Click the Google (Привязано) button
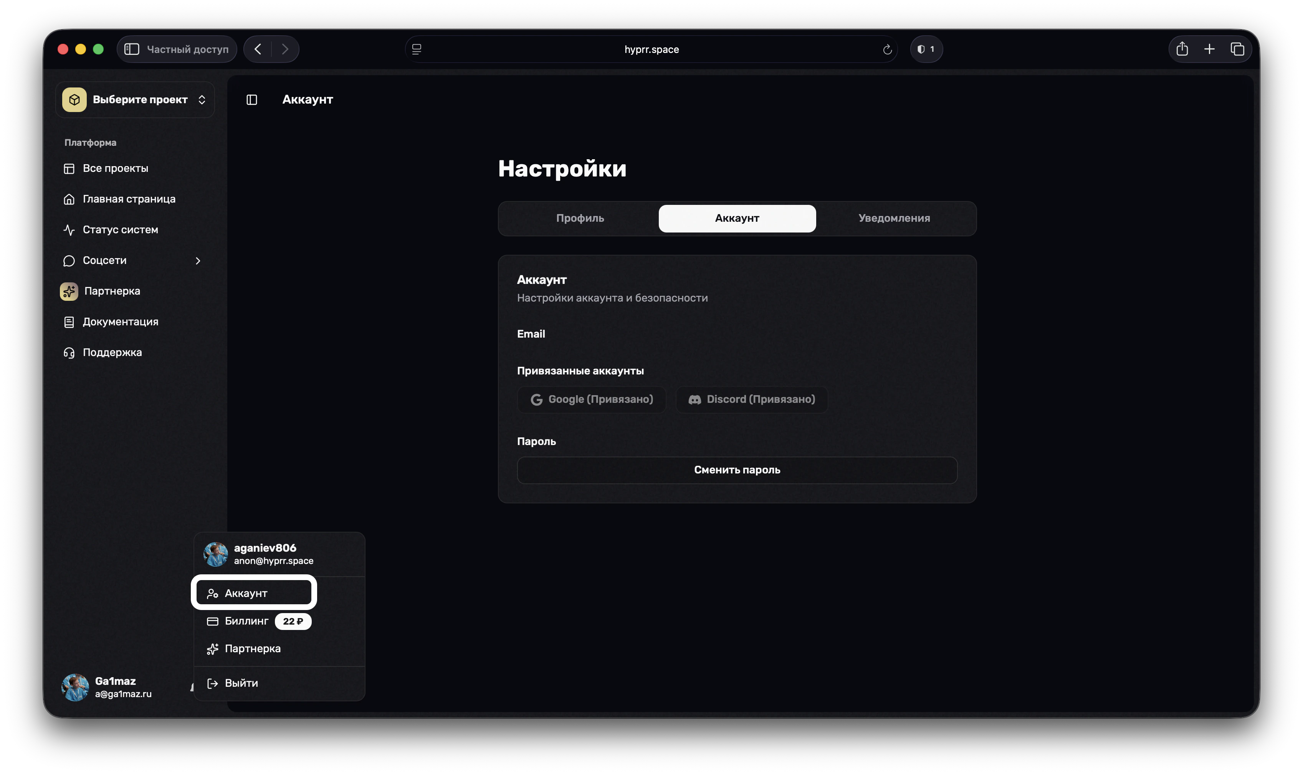Viewport: 1303px width, 775px height. (x=592, y=399)
